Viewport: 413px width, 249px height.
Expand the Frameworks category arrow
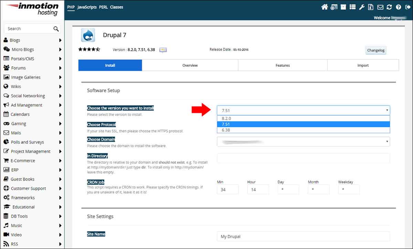[x=60, y=198]
